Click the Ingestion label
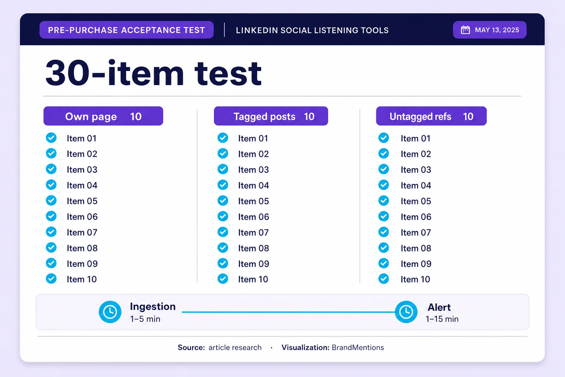This screenshot has height=377, width=565. pyautogui.click(x=153, y=306)
